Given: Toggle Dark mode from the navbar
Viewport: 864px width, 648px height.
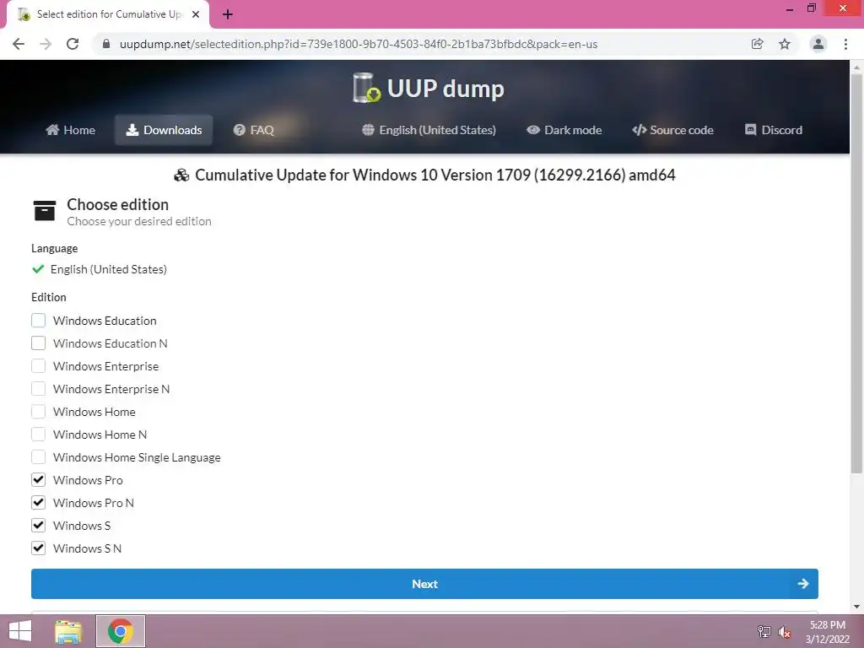Looking at the screenshot, I should [x=564, y=130].
